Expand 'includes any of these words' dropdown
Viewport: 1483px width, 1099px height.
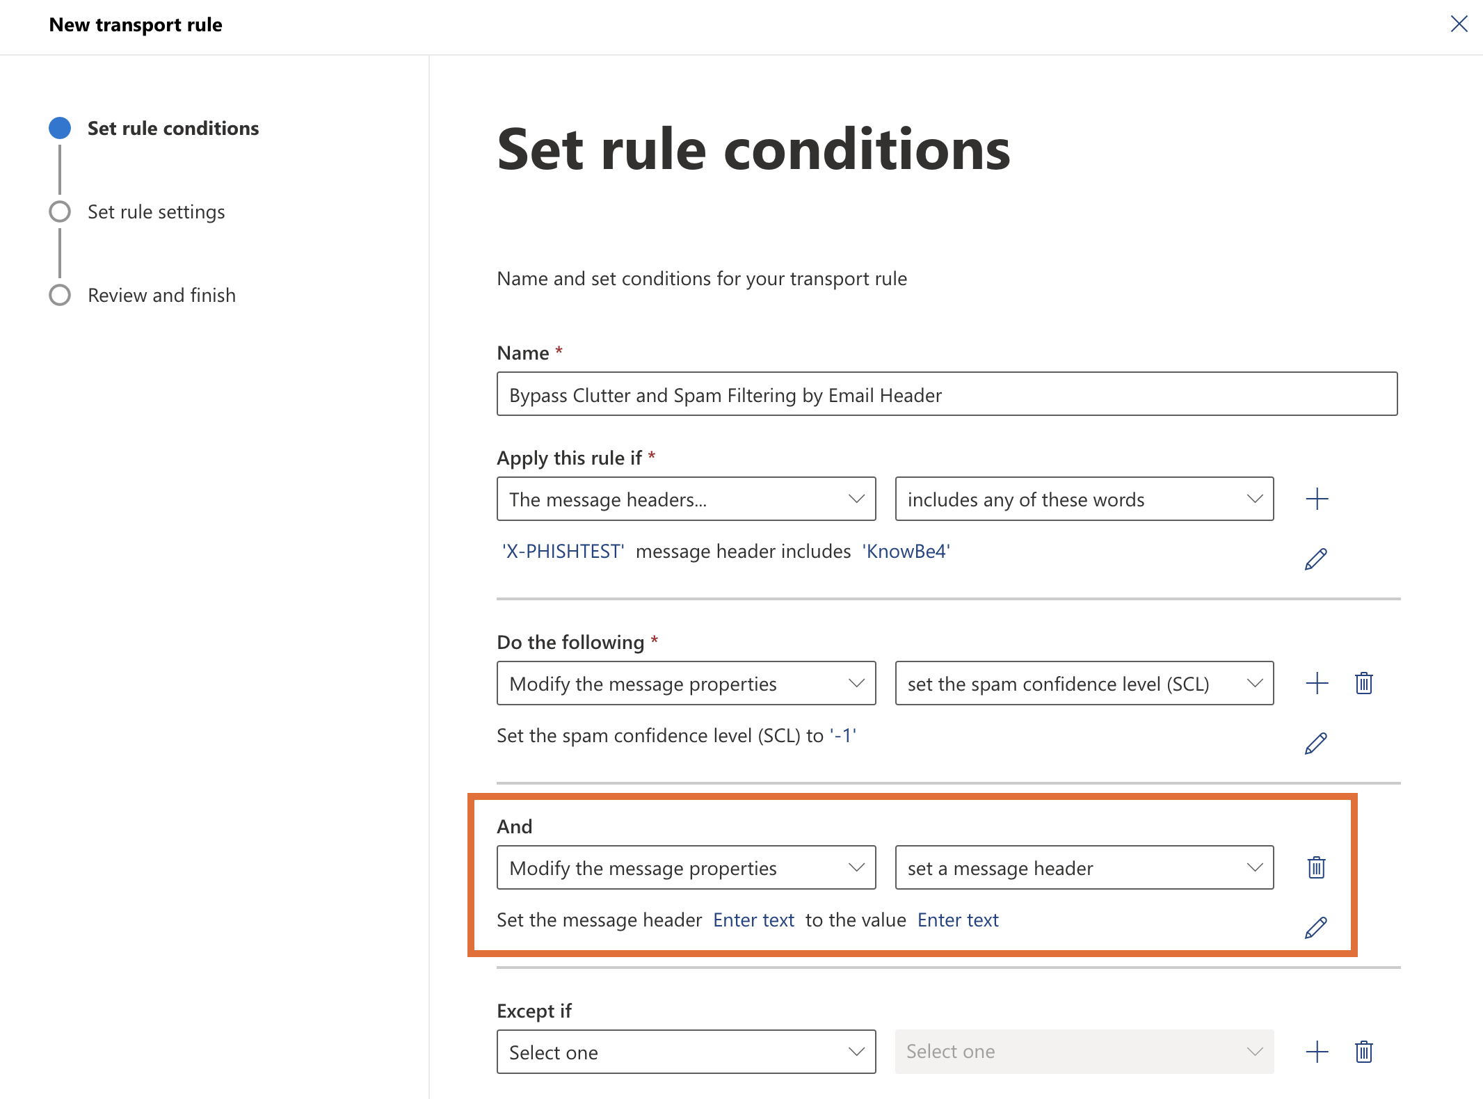pos(1084,499)
